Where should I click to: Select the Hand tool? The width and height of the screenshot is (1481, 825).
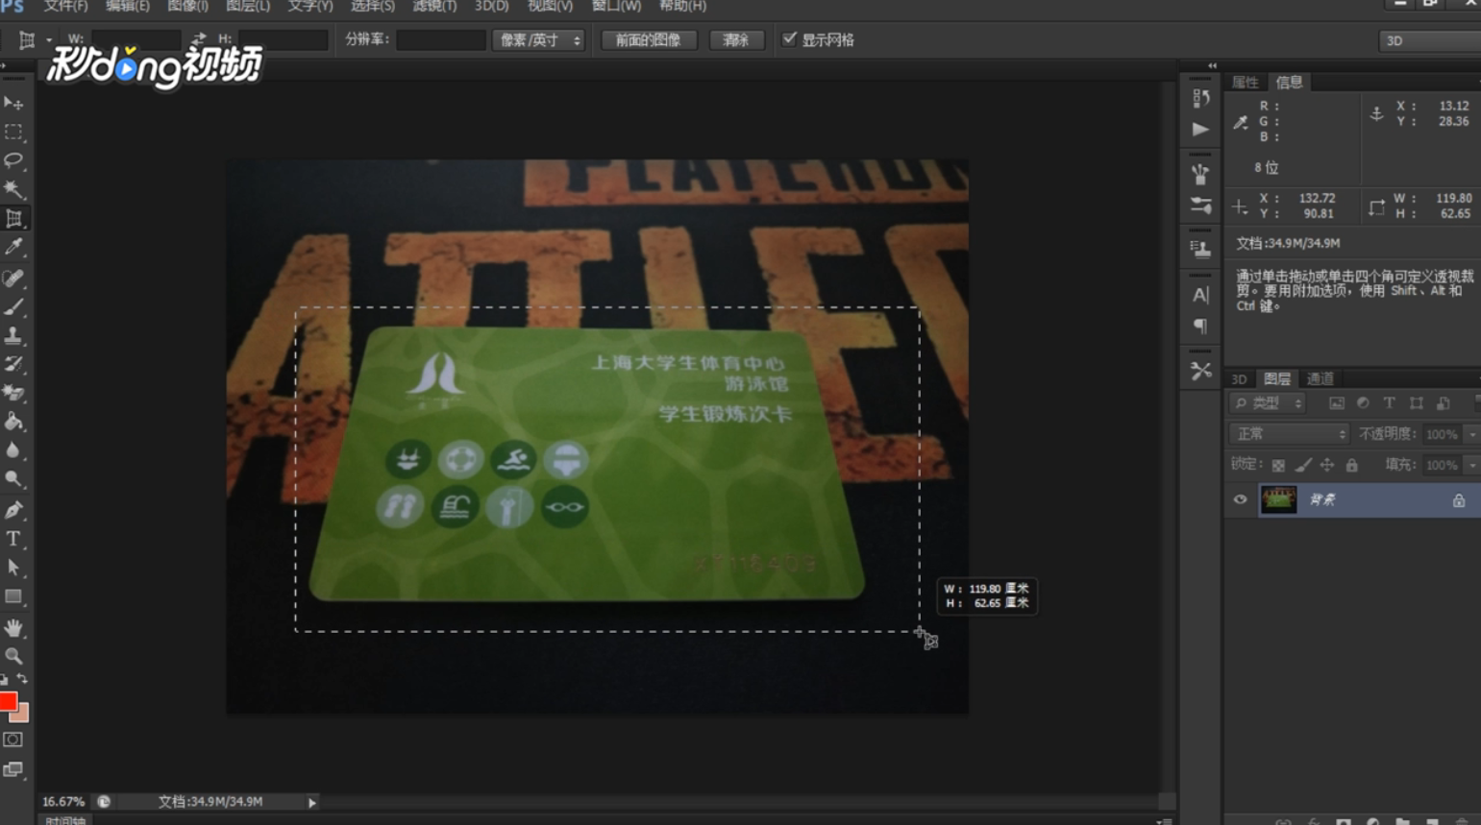[x=13, y=627]
